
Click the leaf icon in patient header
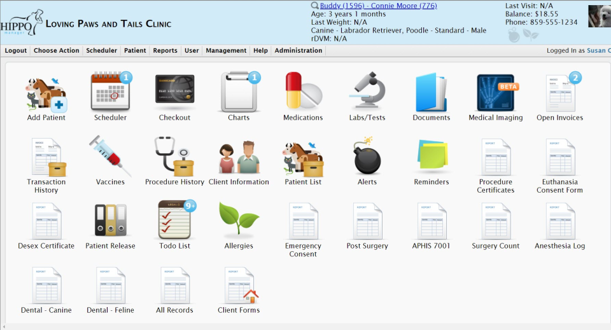531,35
